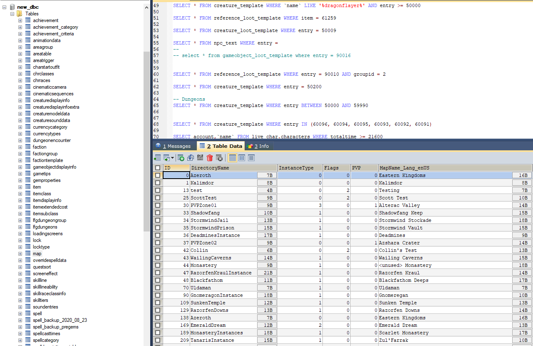Toggle the select-all rows header checkbox

click(158, 168)
